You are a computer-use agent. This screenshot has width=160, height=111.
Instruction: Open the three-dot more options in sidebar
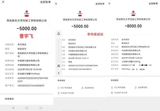[x=59, y=73]
